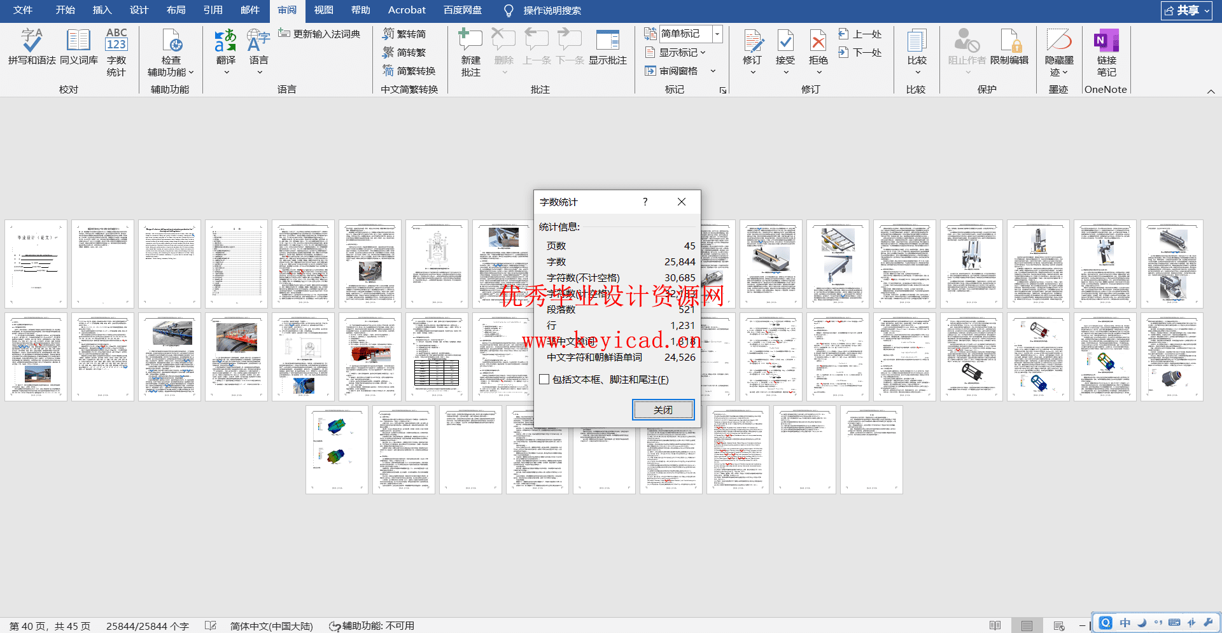The image size is (1222, 633).
Task: Switch to the 引用 tab
Action: pyautogui.click(x=213, y=10)
